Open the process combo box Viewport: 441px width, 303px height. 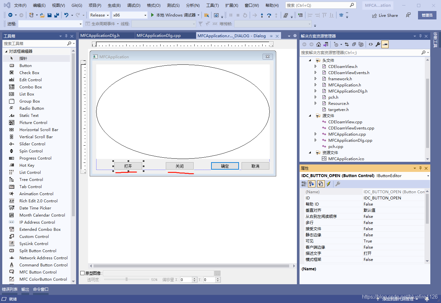click(51, 24)
